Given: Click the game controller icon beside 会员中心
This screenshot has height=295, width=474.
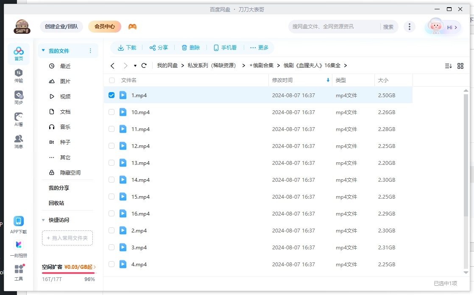Looking at the screenshot, I should 132,26.
